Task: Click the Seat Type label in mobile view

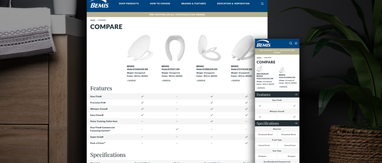Action: [277, 151]
